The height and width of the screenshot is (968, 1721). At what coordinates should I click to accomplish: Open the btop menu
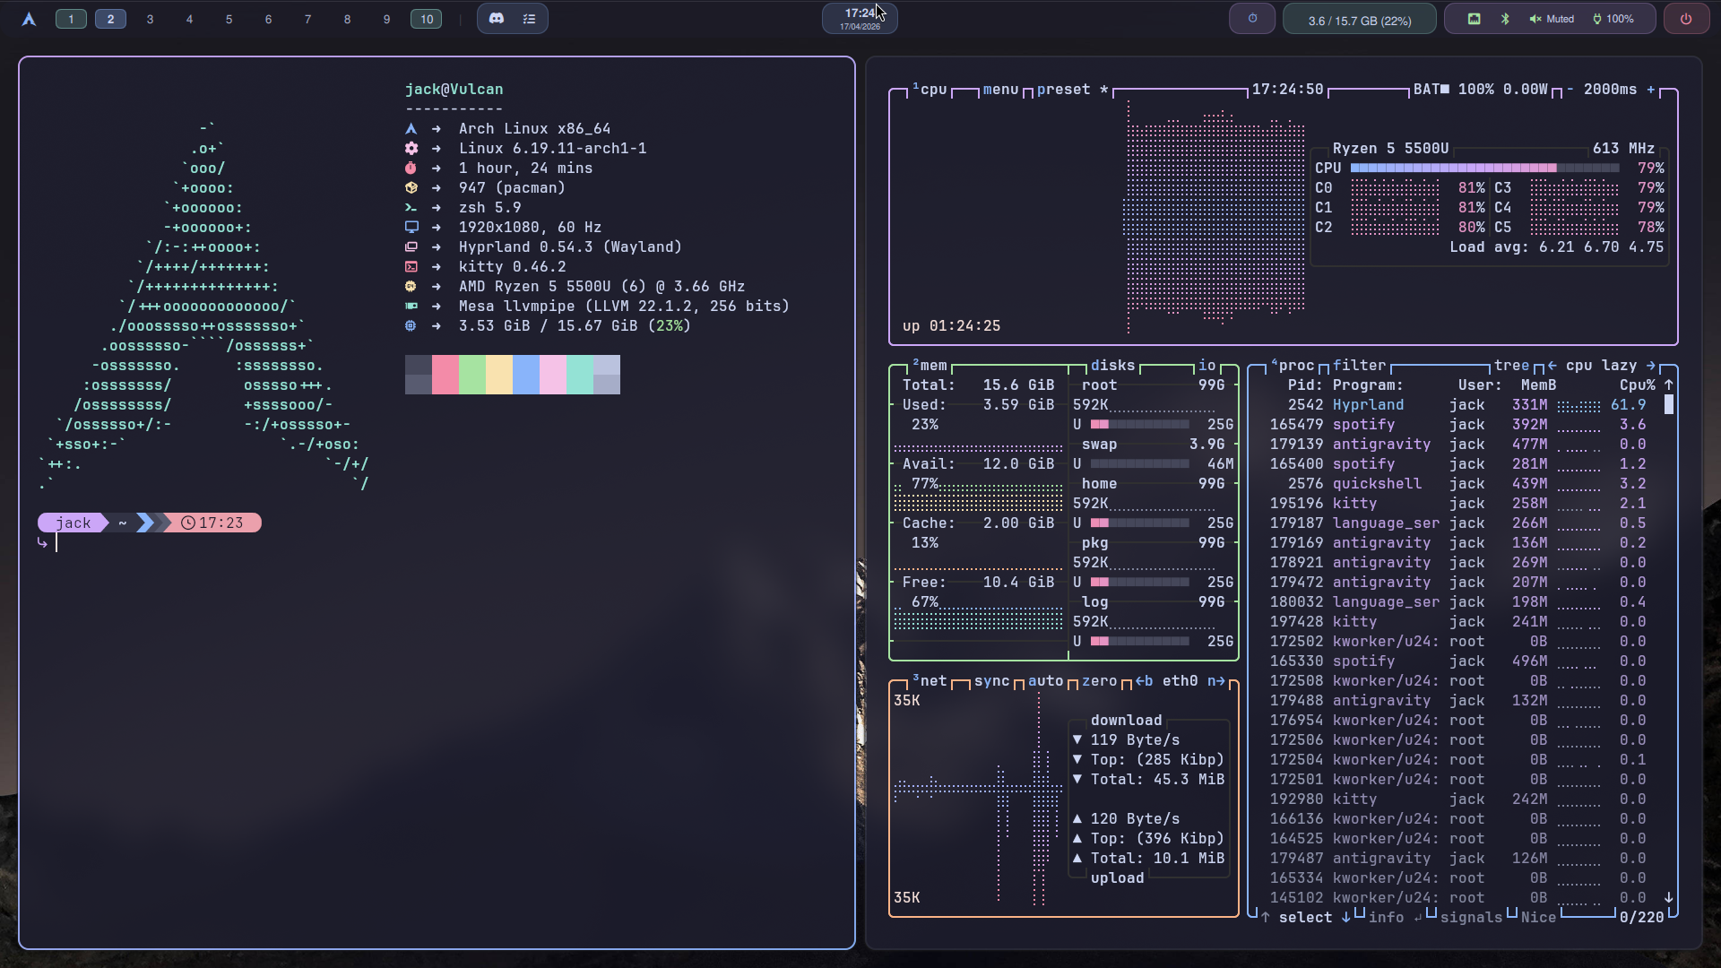click(x=1001, y=90)
